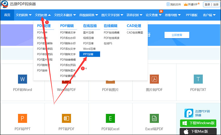Go to the 首页 tab
The image size is (221, 135).
[7, 15]
